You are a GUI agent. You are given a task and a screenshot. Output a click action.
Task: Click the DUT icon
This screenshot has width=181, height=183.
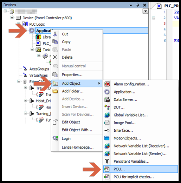pyautogui.click(x=107, y=107)
